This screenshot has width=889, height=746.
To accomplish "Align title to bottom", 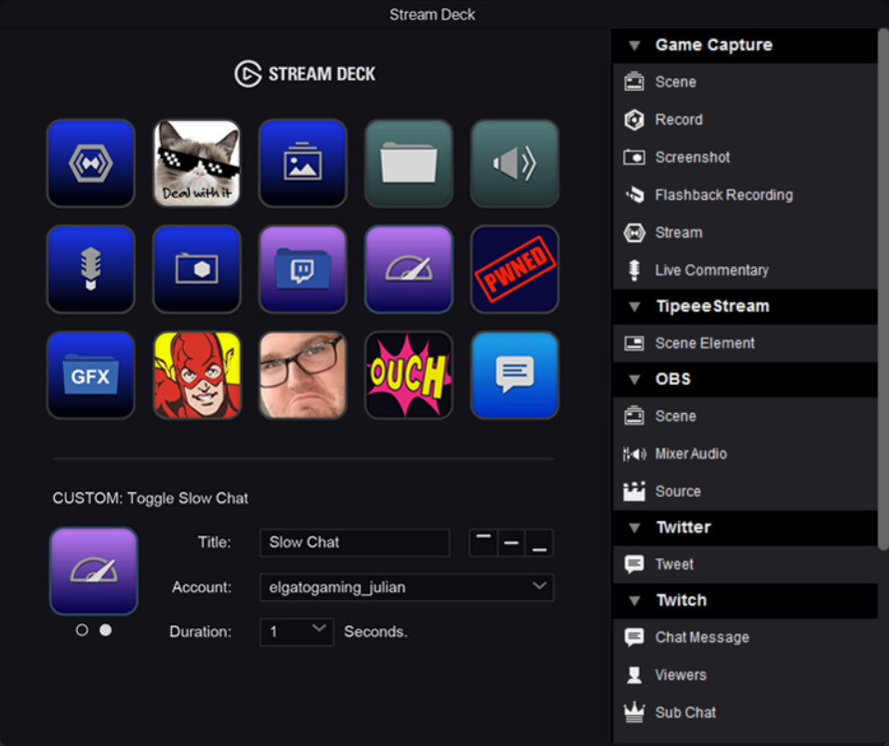I will (539, 542).
